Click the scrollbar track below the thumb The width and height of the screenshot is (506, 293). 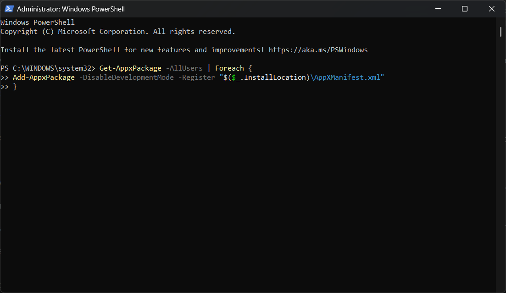[x=500, y=160]
